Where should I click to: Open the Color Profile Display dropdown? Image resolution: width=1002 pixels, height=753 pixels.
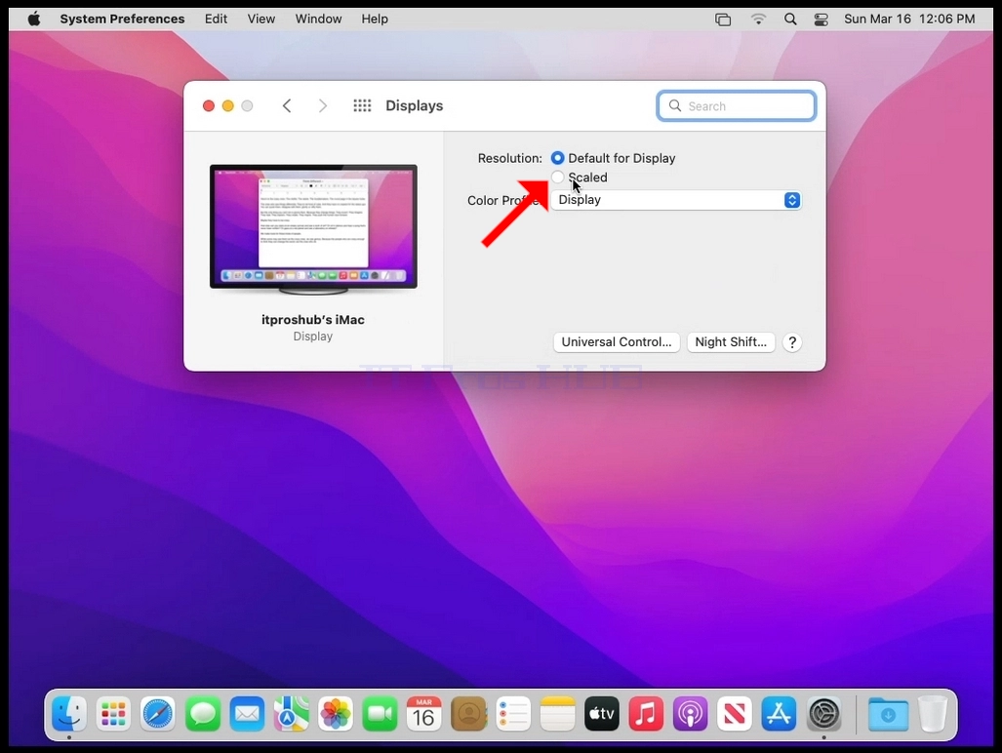tap(676, 200)
